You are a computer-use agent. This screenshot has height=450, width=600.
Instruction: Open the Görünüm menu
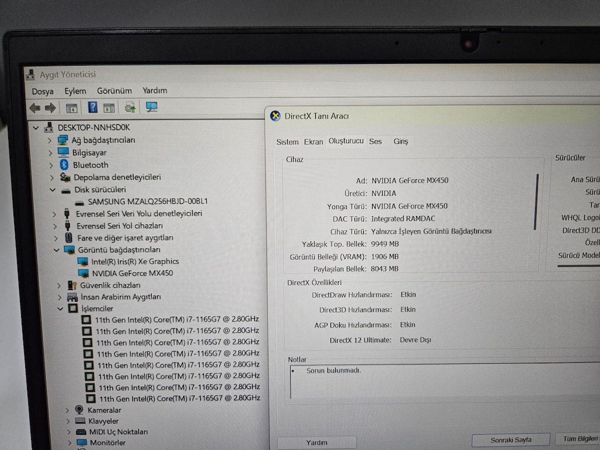point(114,91)
